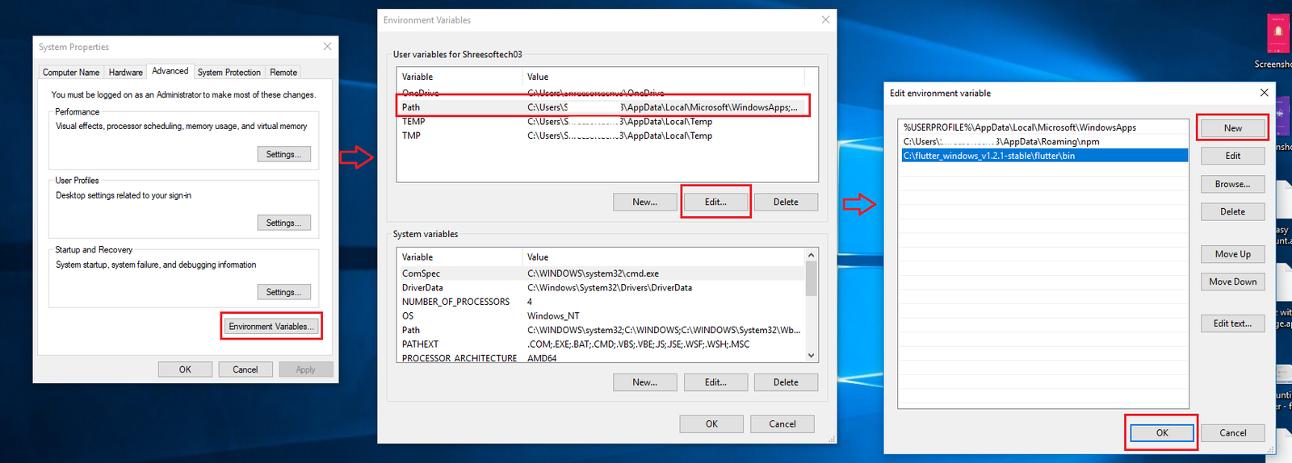Click the System variables scroll up arrow
The width and height of the screenshot is (1292, 463).
[811, 255]
